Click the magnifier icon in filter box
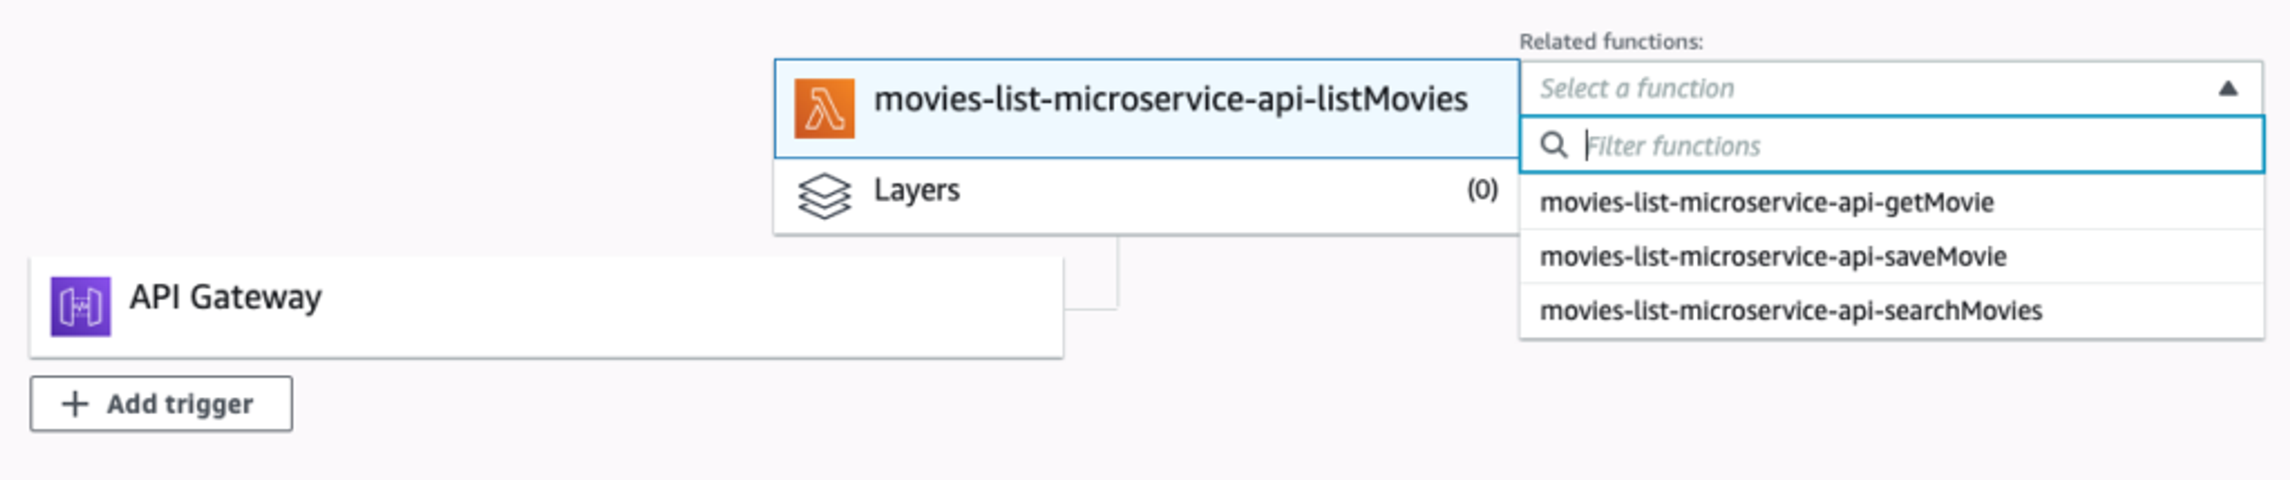This screenshot has height=480, width=2290. 1553,145
